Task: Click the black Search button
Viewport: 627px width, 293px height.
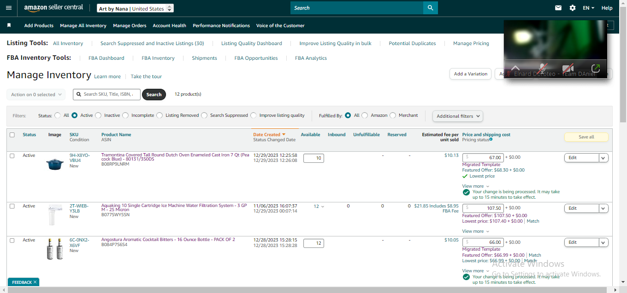Action: pos(154,94)
